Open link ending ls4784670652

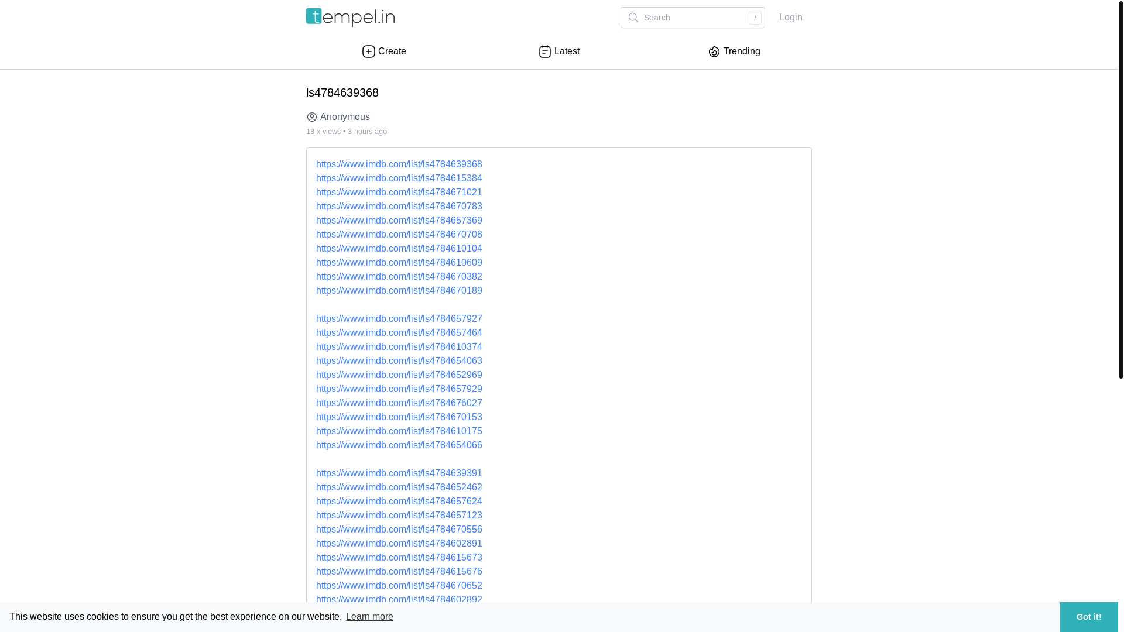pyautogui.click(x=399, y=586)
